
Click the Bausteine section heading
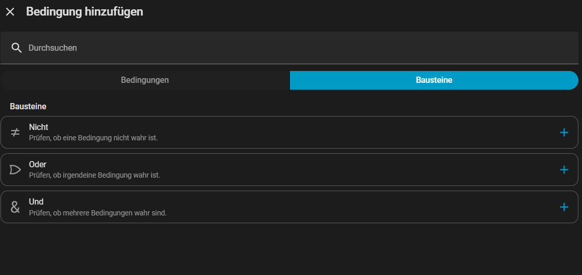tap(28, 106)
